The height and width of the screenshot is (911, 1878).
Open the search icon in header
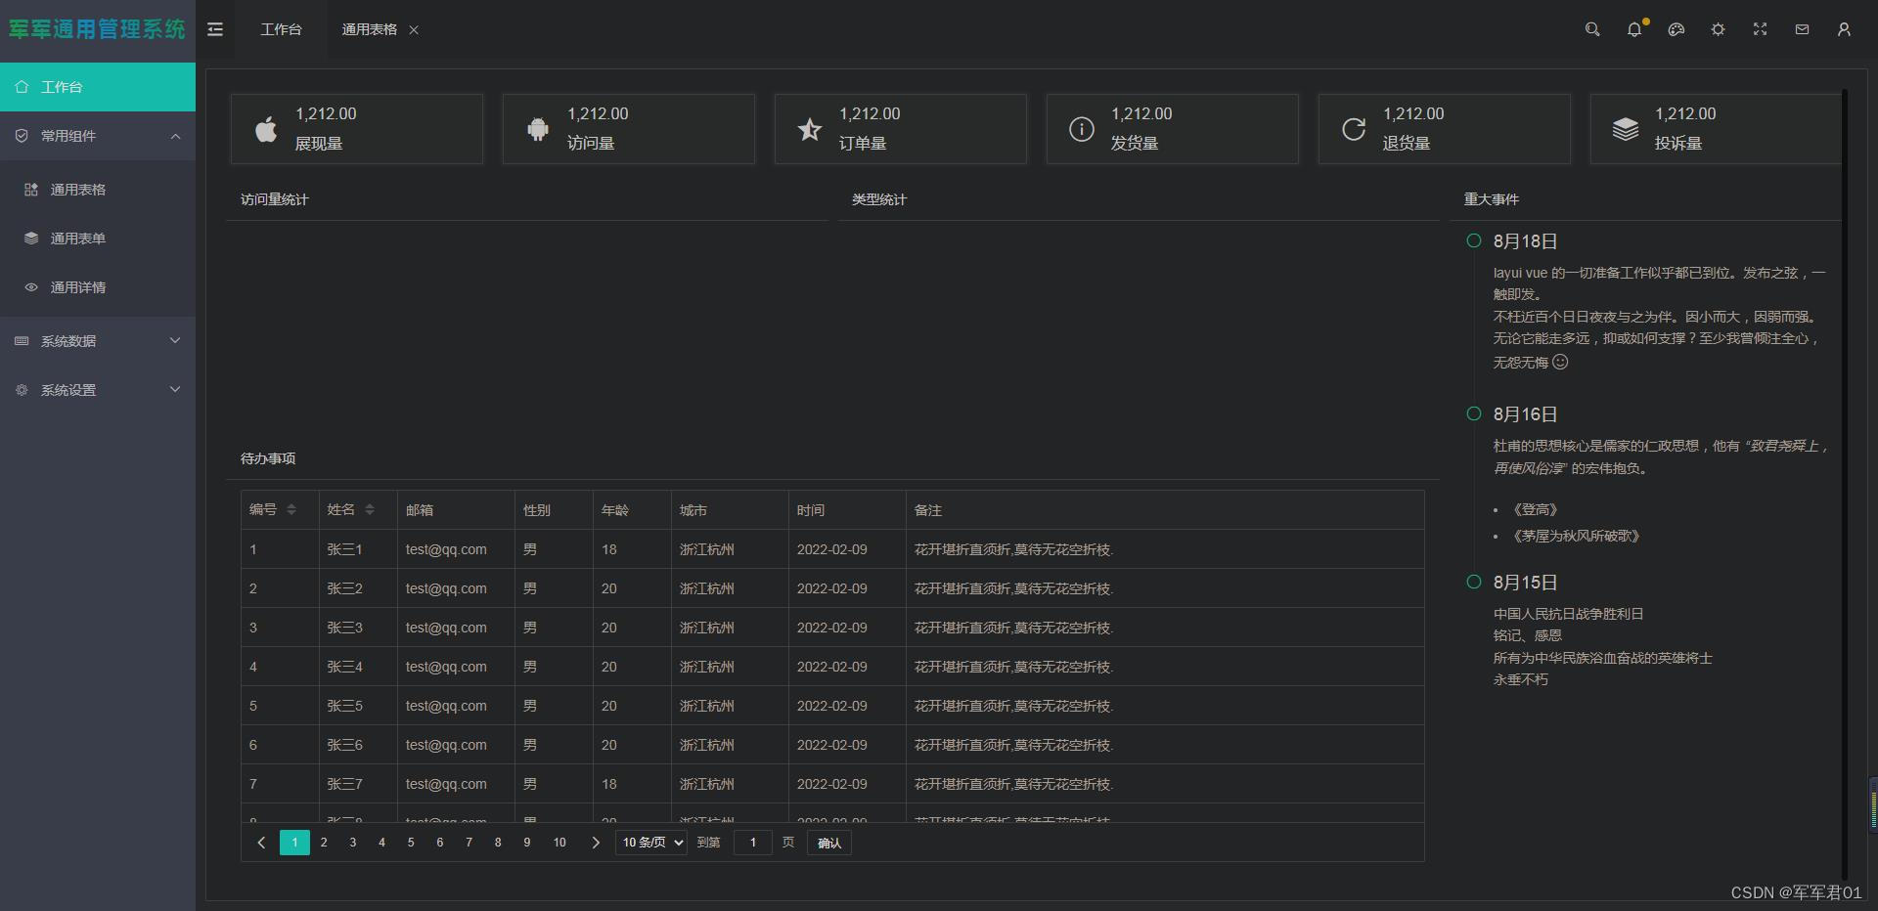[x=1592, y=29]
